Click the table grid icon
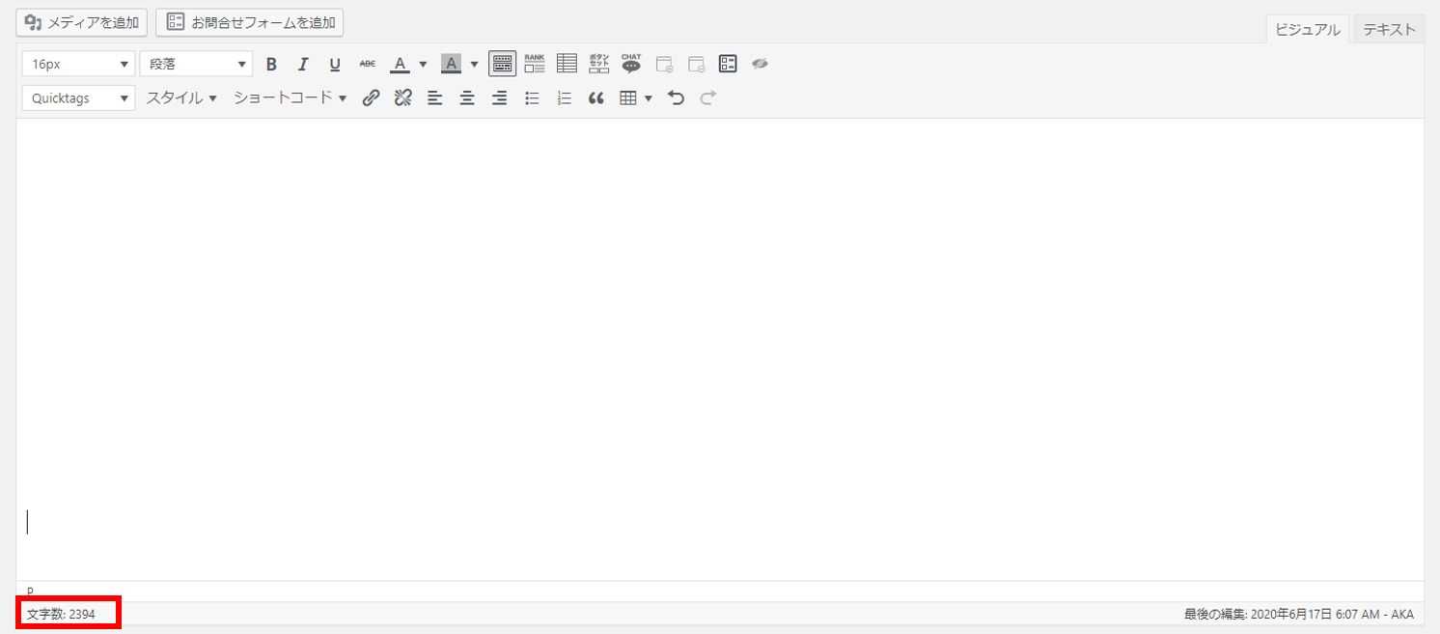 [628, 98]
